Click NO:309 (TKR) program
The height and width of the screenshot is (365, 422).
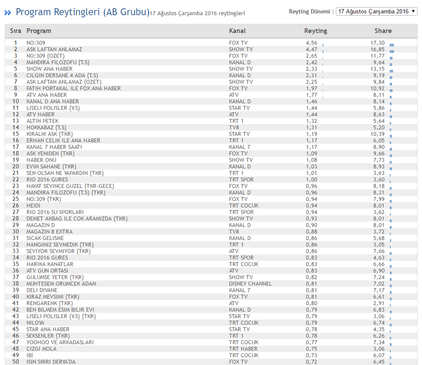(x=43, y=199)
